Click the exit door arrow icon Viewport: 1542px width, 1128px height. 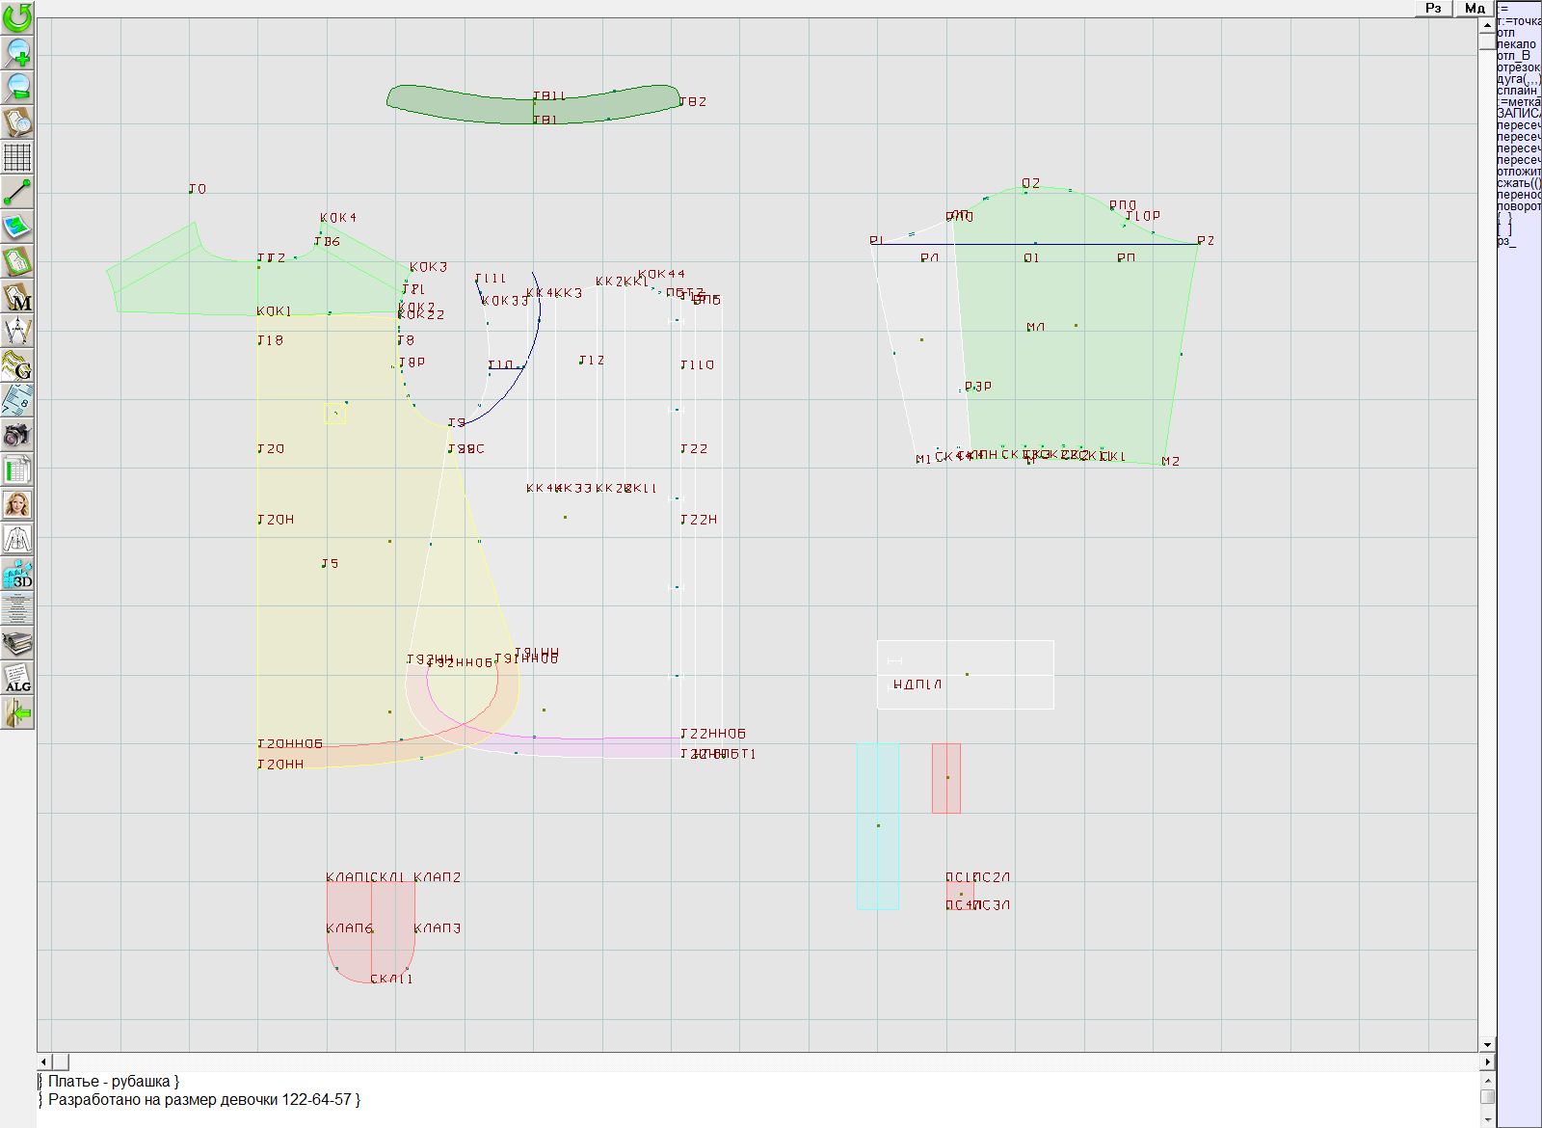point(17,712)
